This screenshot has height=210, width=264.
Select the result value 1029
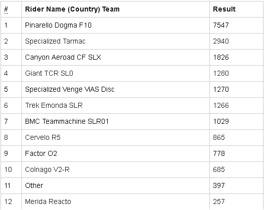(221, 121)
